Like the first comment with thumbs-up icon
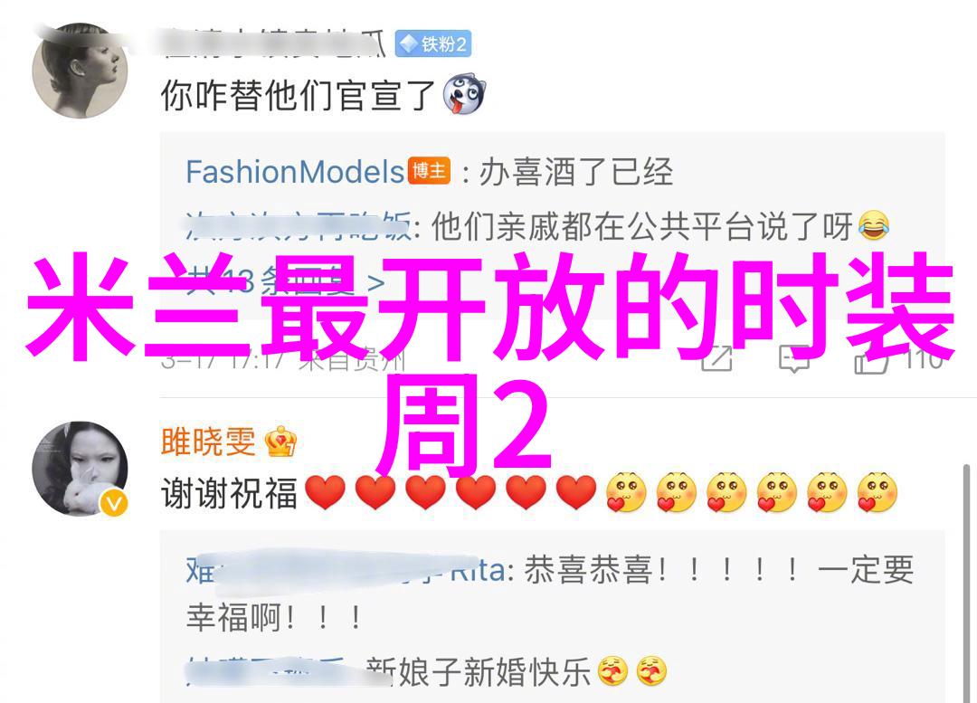This screenshot has height=703, width=977. [x=871, y=361]
